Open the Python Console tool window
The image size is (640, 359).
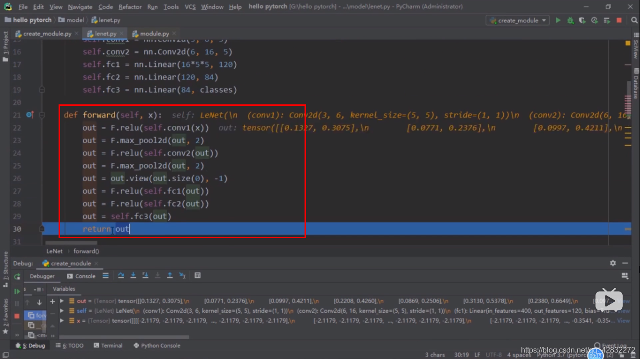[157, 345]
